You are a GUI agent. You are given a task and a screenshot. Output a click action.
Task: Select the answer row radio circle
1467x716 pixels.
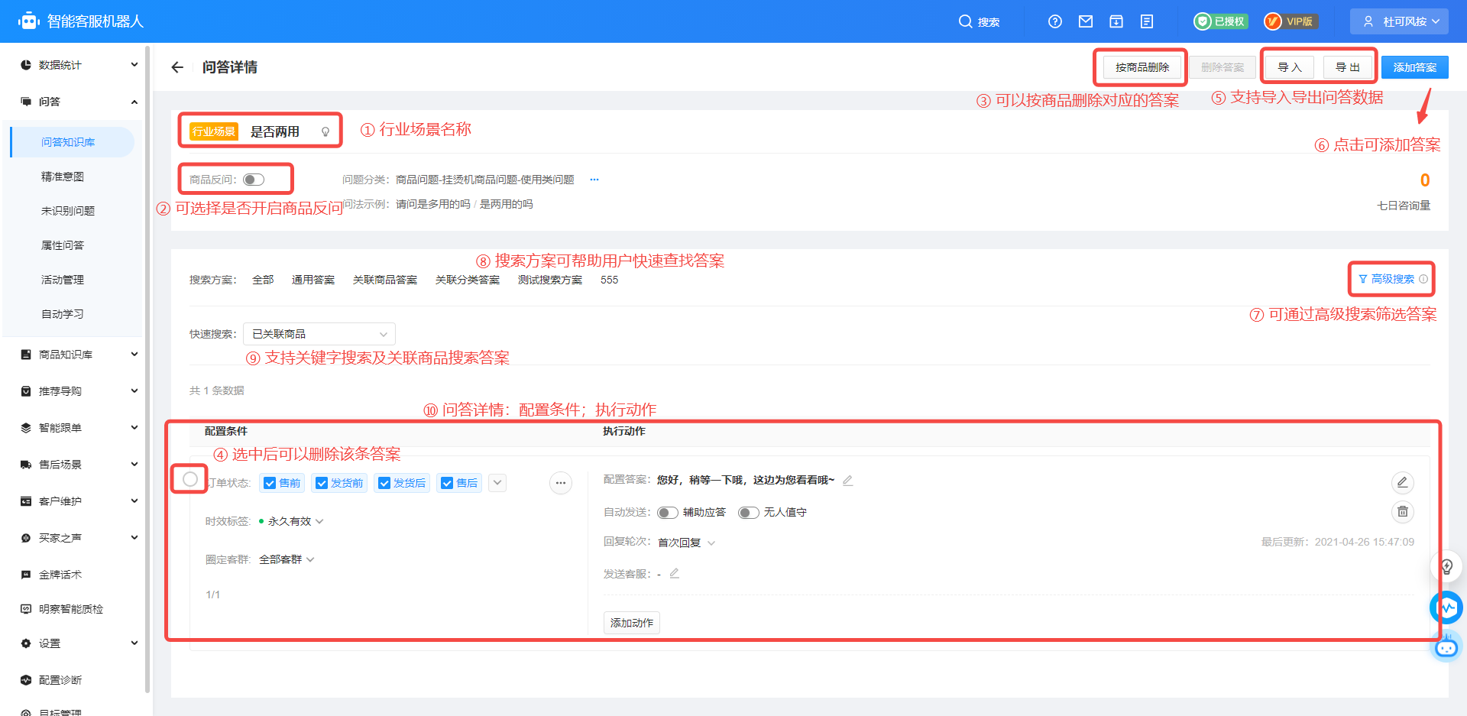point(190,479)
